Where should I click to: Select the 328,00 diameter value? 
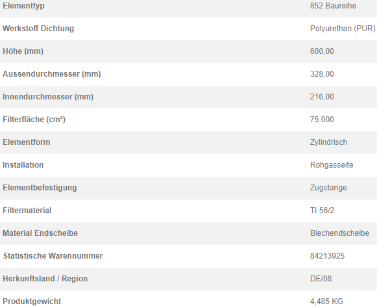point(322,74)
